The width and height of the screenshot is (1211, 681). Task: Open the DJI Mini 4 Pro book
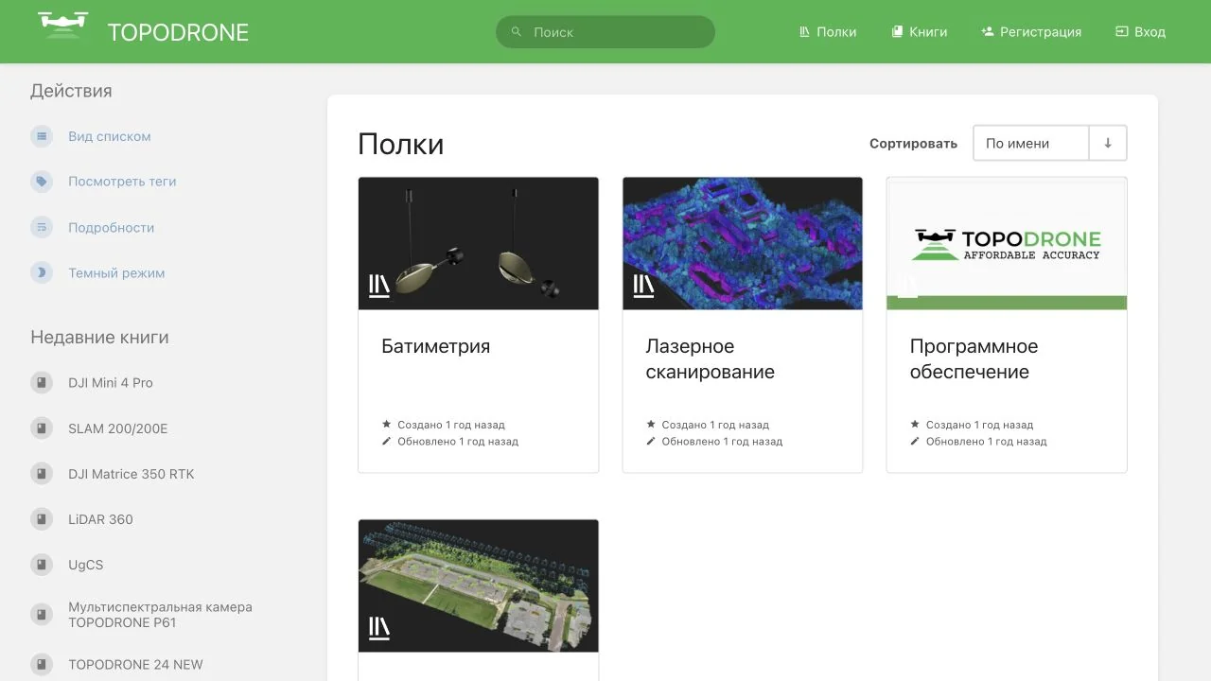click(x=111, y=382)
